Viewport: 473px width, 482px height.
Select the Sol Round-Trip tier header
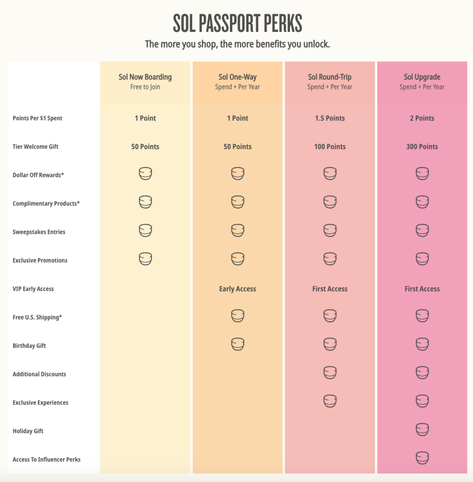(330, 81)
